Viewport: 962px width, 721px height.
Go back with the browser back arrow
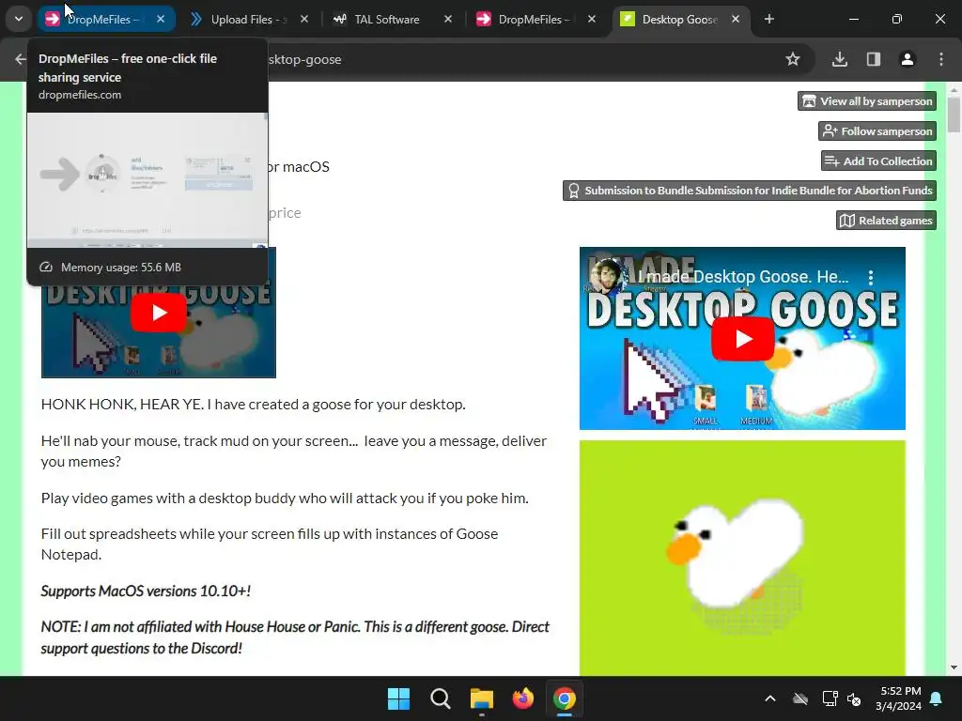21,59
